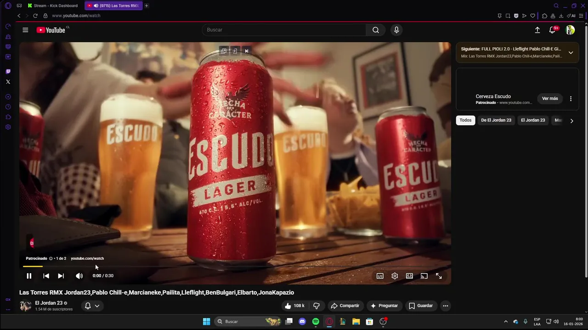
Task: Open the YouTube account avatar menu
Action: tap(570, 30)
